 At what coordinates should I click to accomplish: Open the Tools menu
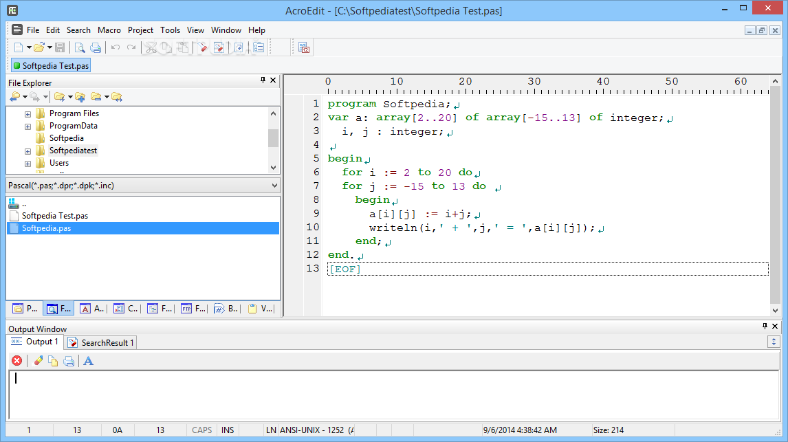[170, 30]
